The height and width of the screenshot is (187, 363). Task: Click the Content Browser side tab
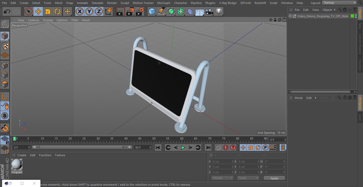point(360,44)
